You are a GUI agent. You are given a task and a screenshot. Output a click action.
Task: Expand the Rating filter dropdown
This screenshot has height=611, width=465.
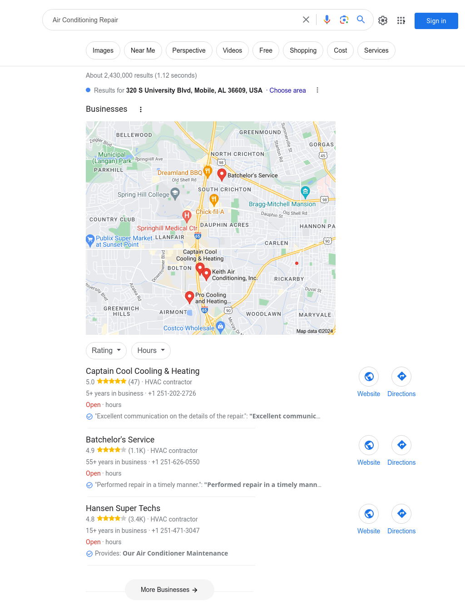(x=106, y=351)
